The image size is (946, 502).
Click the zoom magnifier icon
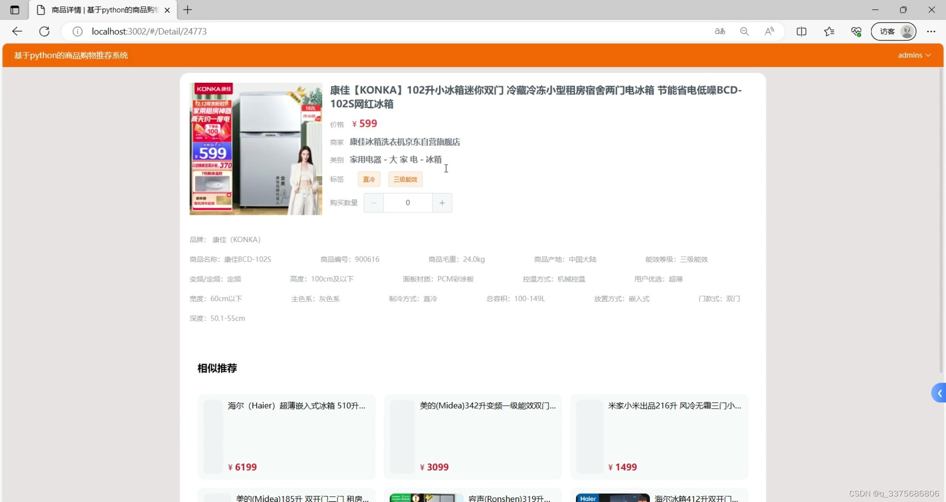(744, 31)
